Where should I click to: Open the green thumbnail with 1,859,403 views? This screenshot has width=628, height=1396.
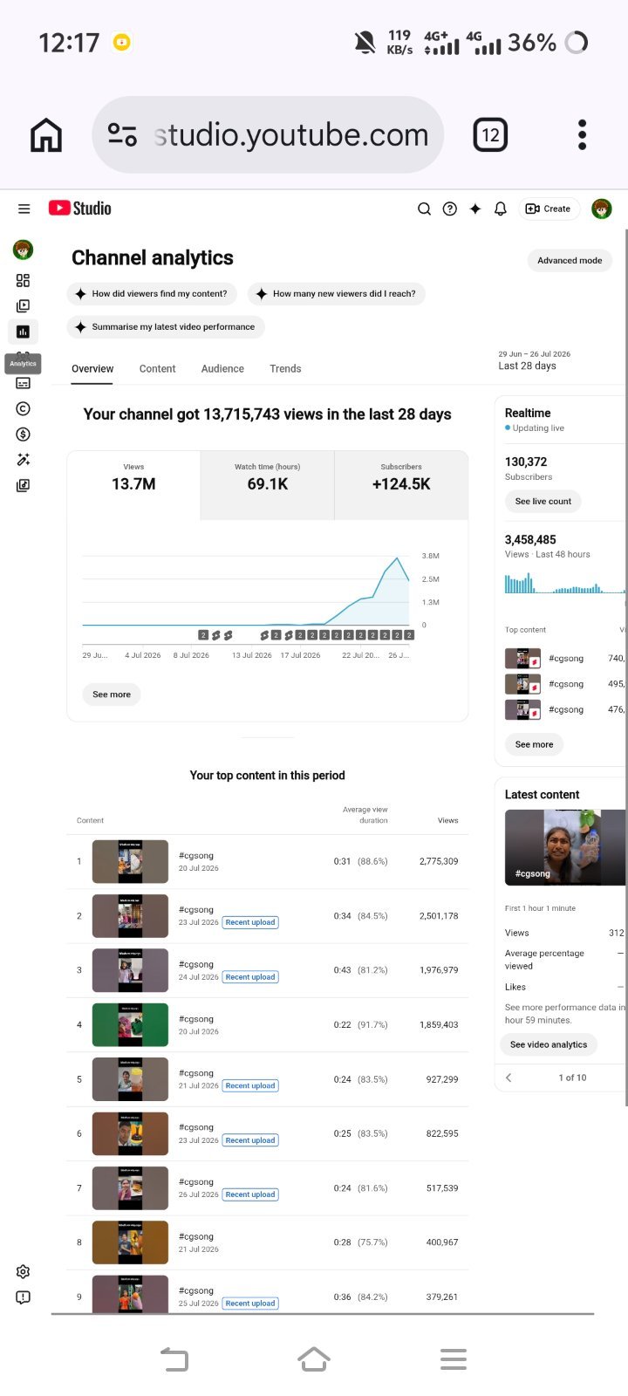[x=130, y=1024]
